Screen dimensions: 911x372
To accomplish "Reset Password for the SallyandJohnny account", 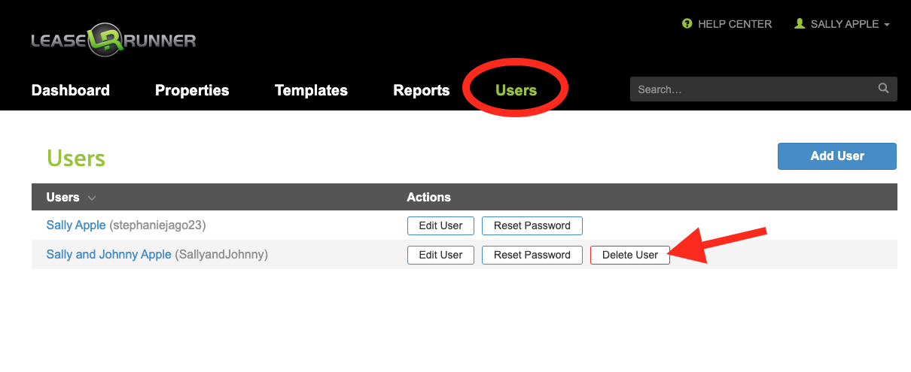I will [532, 255].
